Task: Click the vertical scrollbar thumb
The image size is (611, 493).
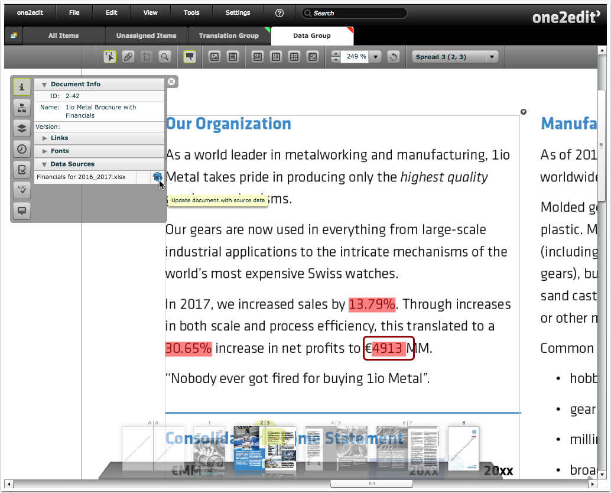Action: [x=602, y=146]
